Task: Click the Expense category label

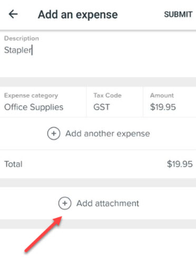Action: coord(31,96)
